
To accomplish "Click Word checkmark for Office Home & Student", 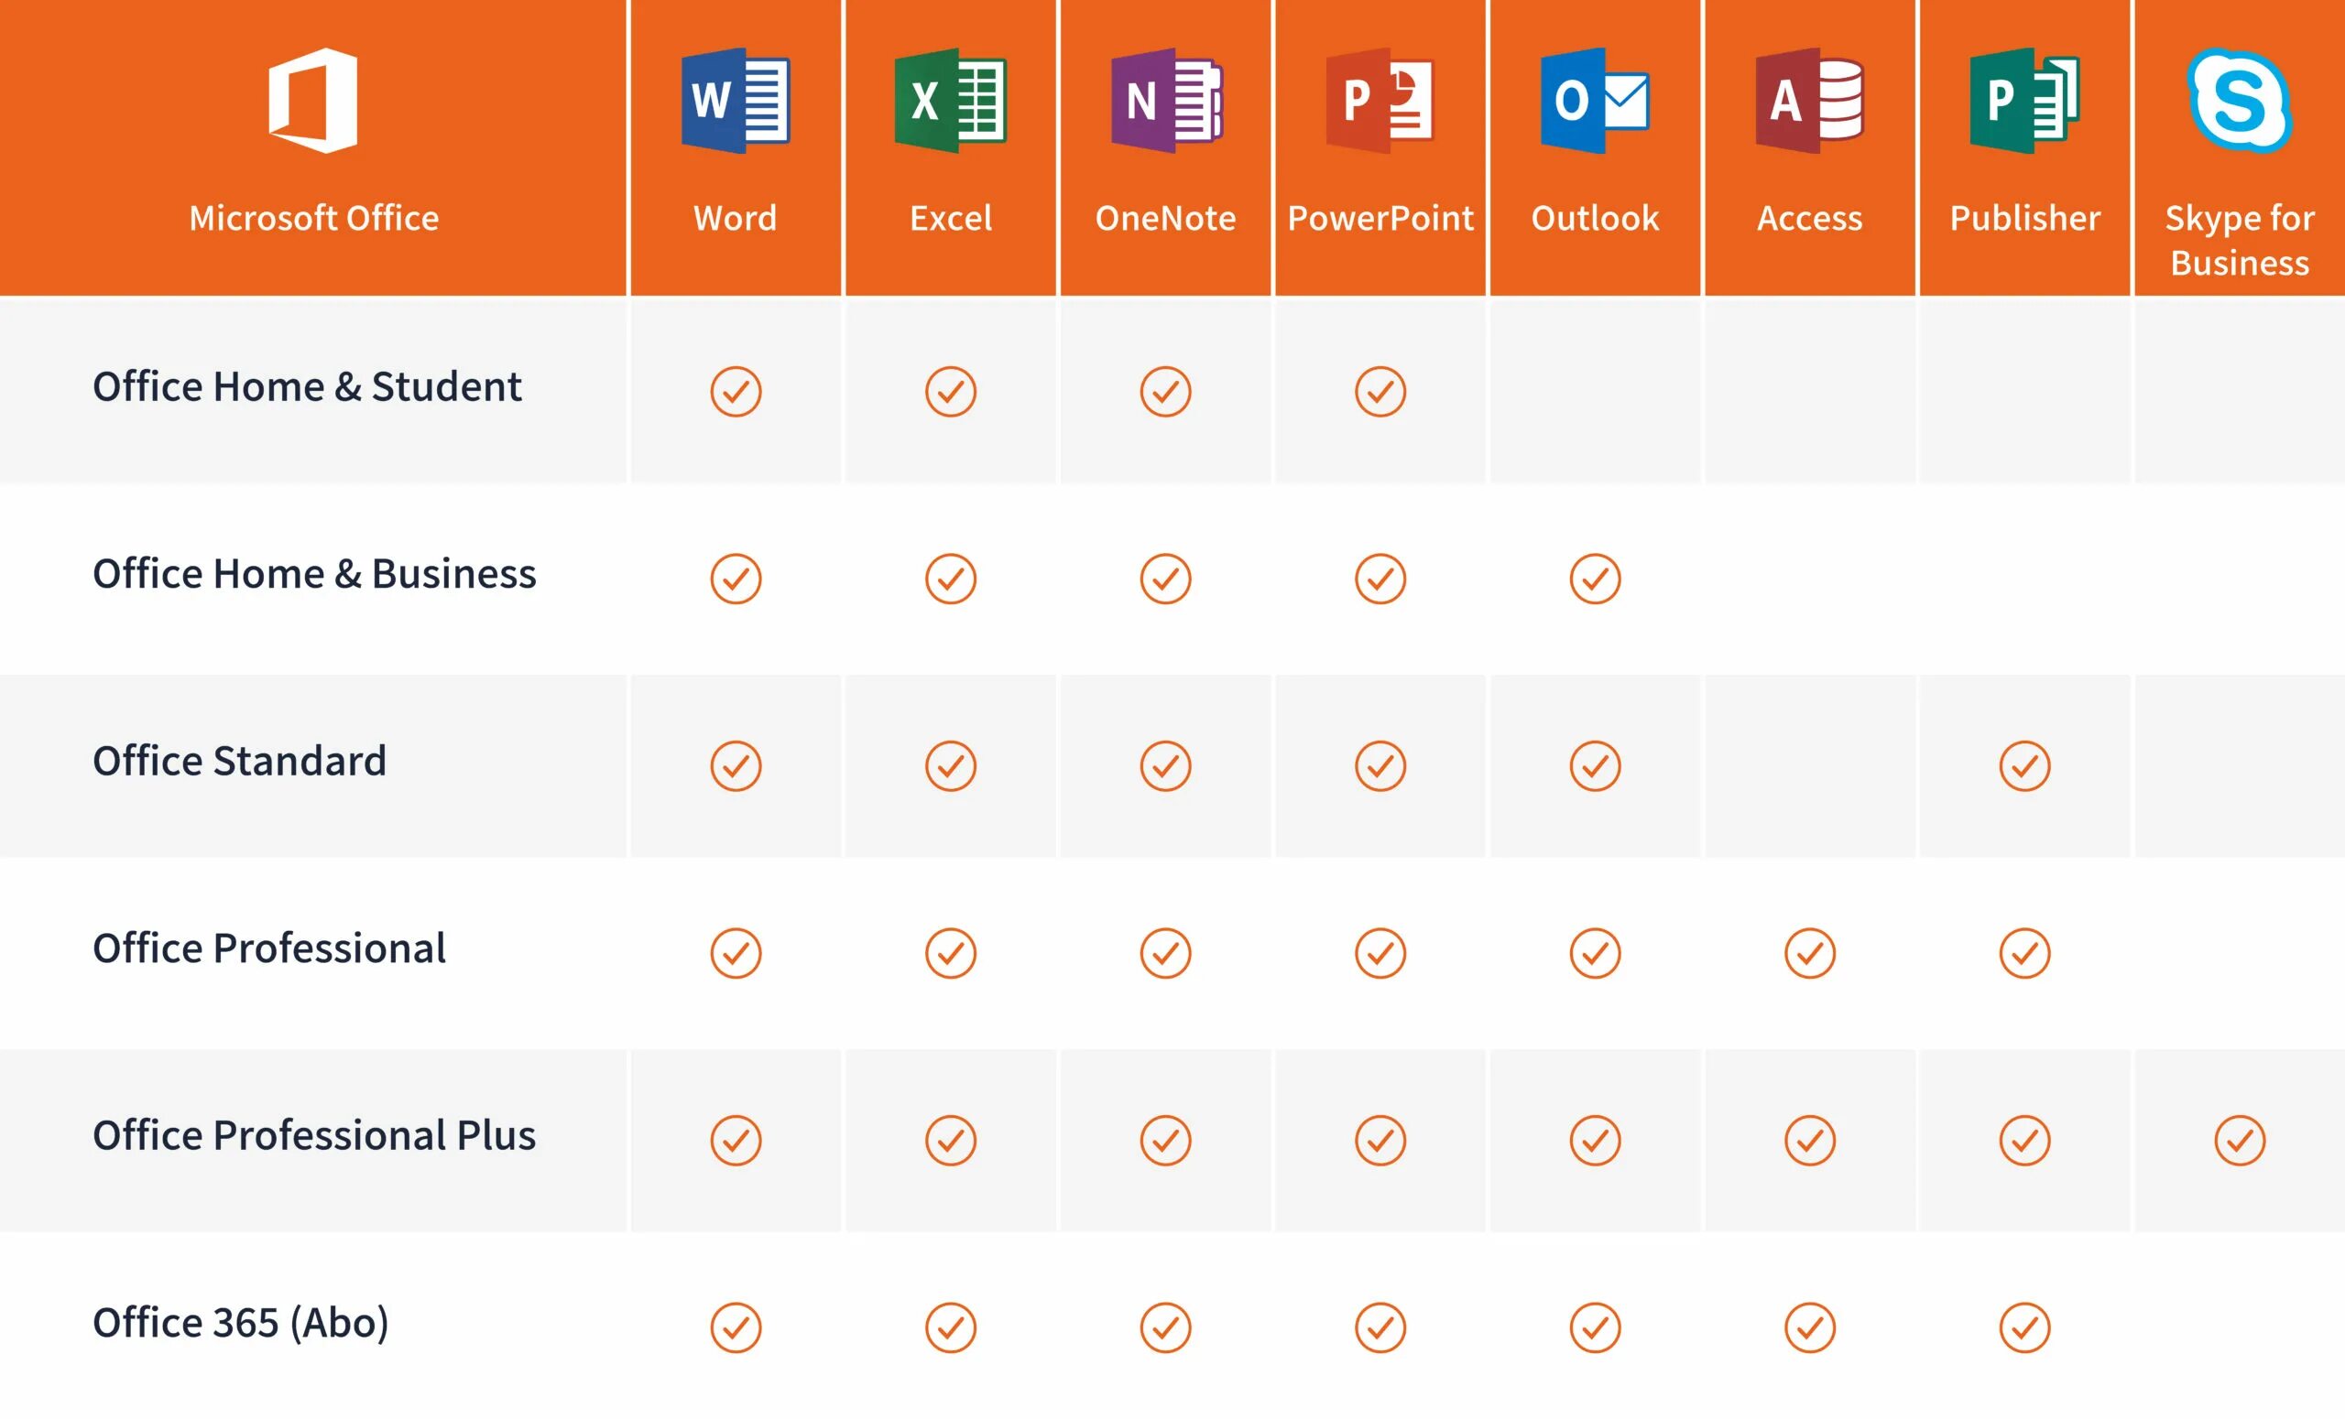I will [736, 391].
